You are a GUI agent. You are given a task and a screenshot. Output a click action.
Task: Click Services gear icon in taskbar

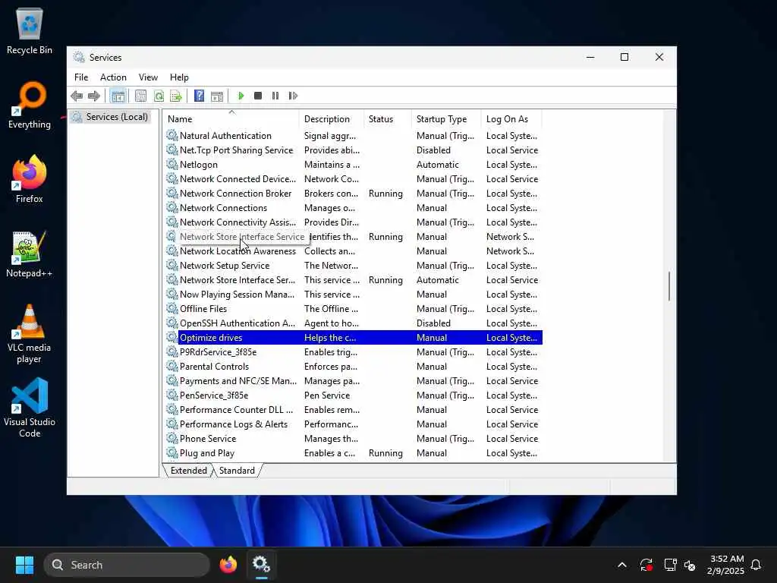[x=261, y=565]
